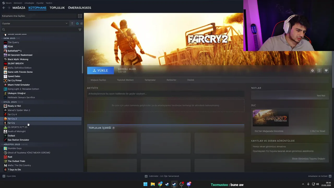Collapse the EYLÜL 2025 group
This screenshot has width=334, height=188.
pos(3,102)
